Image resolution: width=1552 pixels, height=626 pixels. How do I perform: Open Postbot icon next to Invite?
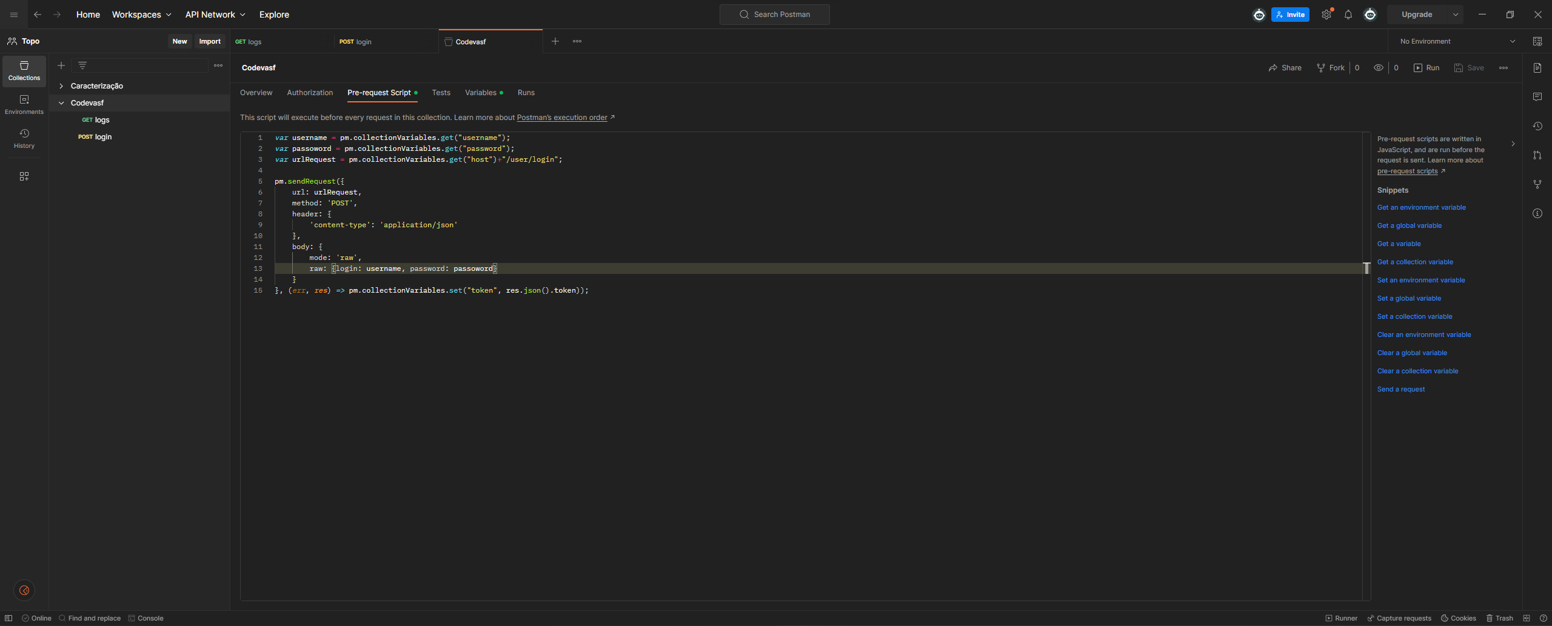point(1259,15)
